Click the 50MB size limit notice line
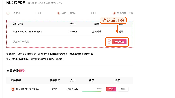Image resolution: width=175 pixels, height=98 pixels. [x=35, y=59]
